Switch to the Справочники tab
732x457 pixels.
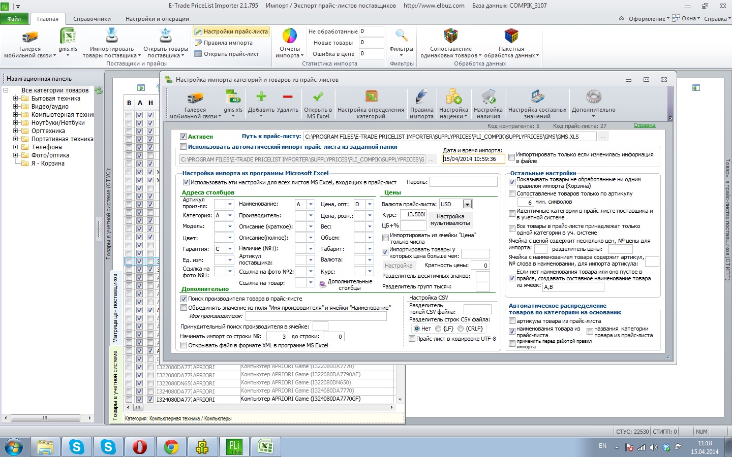[92, 19]
